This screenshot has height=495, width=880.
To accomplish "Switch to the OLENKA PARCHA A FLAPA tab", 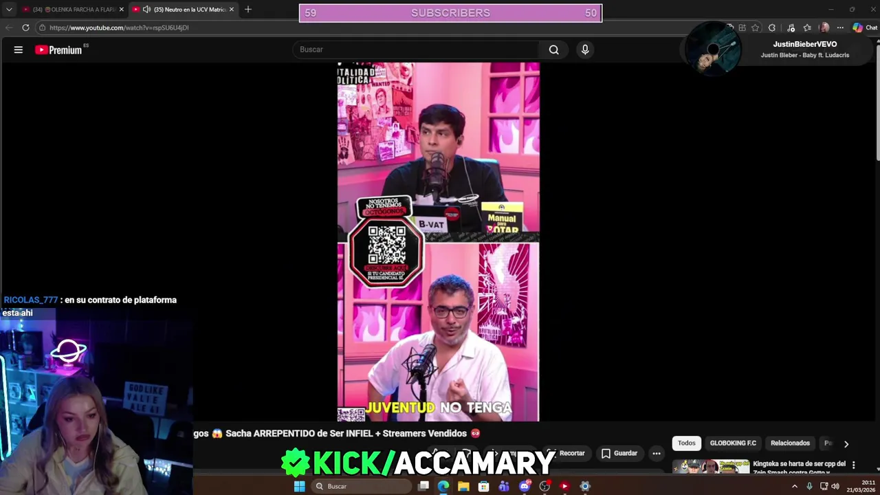I will [74, 10].
